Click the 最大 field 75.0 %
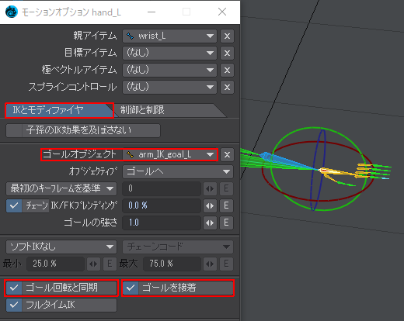The height and width of the screenshot is (321, 404). pyautogui.click(x=172, y=264)
